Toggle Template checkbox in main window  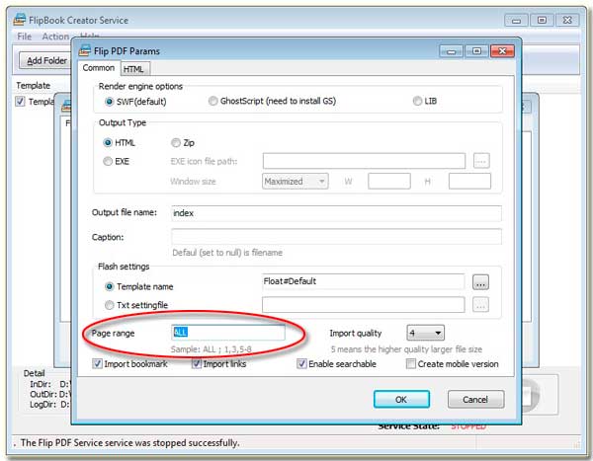(20, 102)
